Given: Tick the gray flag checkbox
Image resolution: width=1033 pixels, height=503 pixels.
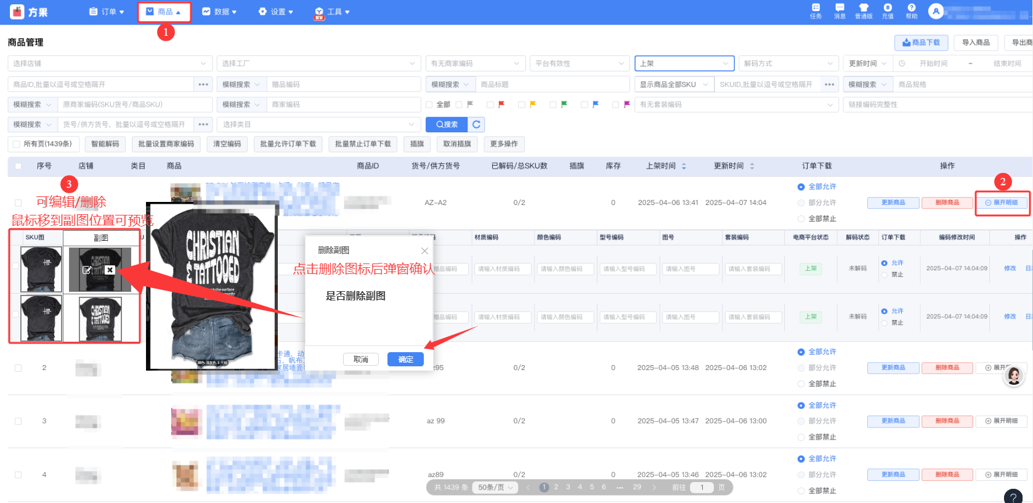Looking at the screenshot, I should [459, 105].
